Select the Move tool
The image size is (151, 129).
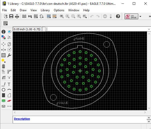tap(3, 44)
